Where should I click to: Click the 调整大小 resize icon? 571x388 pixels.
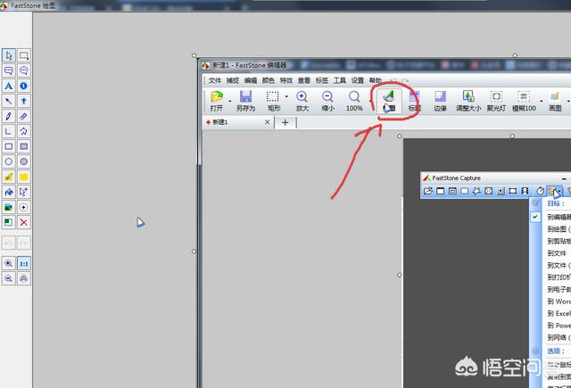[468, 99]
